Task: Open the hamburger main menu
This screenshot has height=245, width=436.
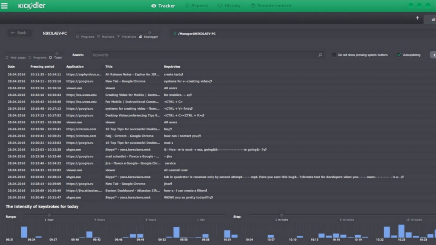Action: point(4,6)
